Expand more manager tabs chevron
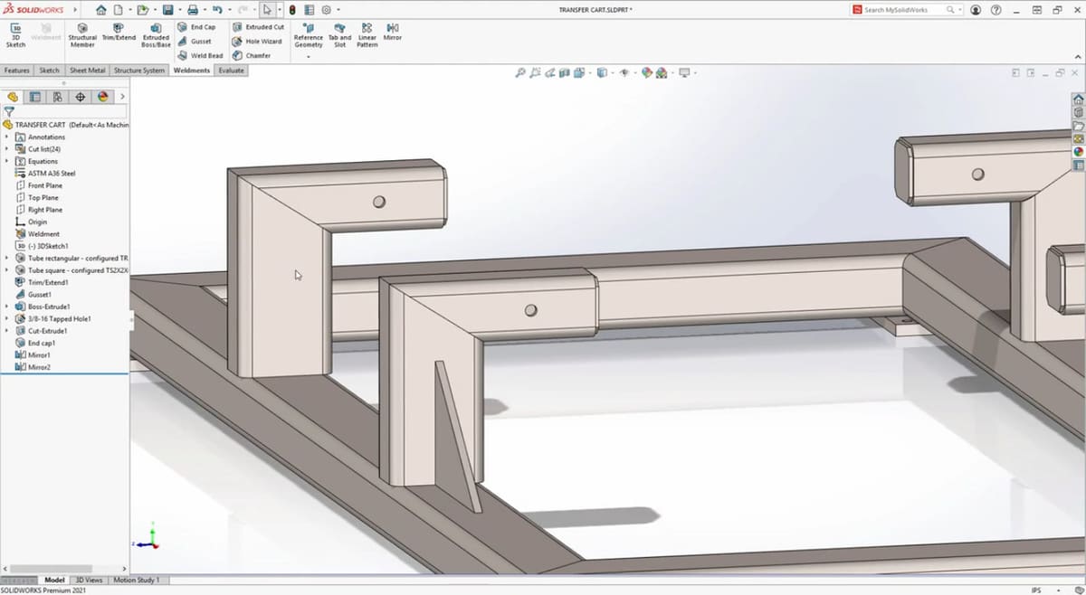The width and height of the screenshot is (1086, 595). (x=122, y=97)
